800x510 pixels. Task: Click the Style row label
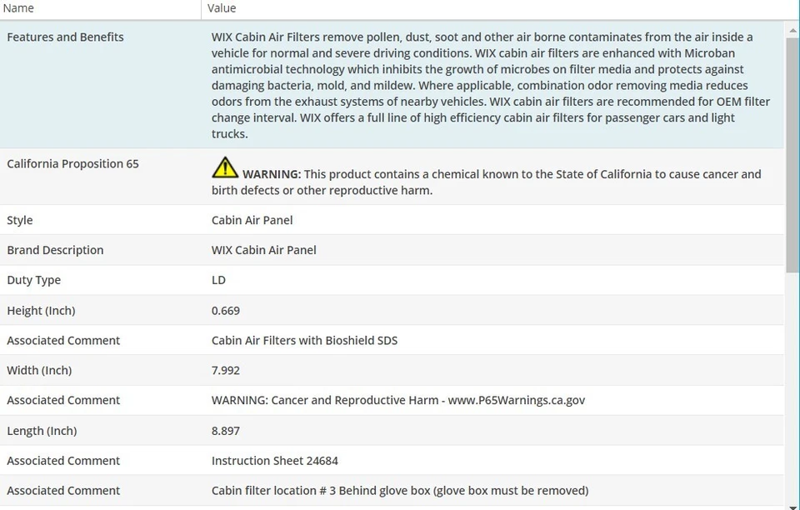20,221
